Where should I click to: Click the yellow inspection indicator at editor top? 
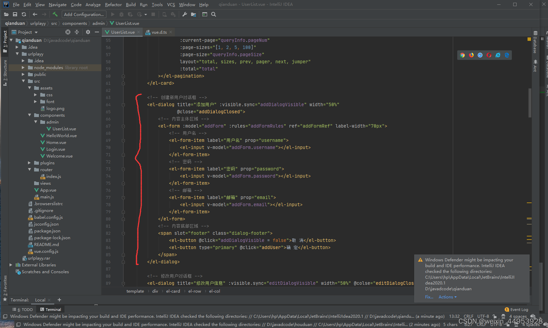click(529, 39)
